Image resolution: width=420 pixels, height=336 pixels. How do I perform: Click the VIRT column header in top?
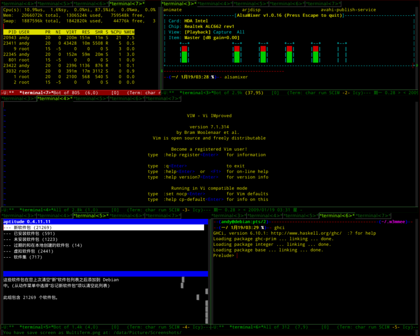click(x=71, y=32)
